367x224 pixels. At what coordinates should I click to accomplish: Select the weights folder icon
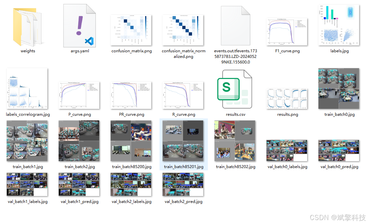click(28, 26)
